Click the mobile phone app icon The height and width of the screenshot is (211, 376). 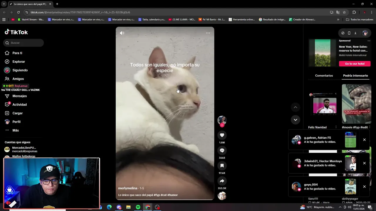coord(349,33)
